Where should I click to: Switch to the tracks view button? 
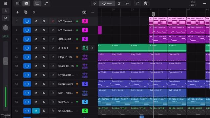coord(26,4)
